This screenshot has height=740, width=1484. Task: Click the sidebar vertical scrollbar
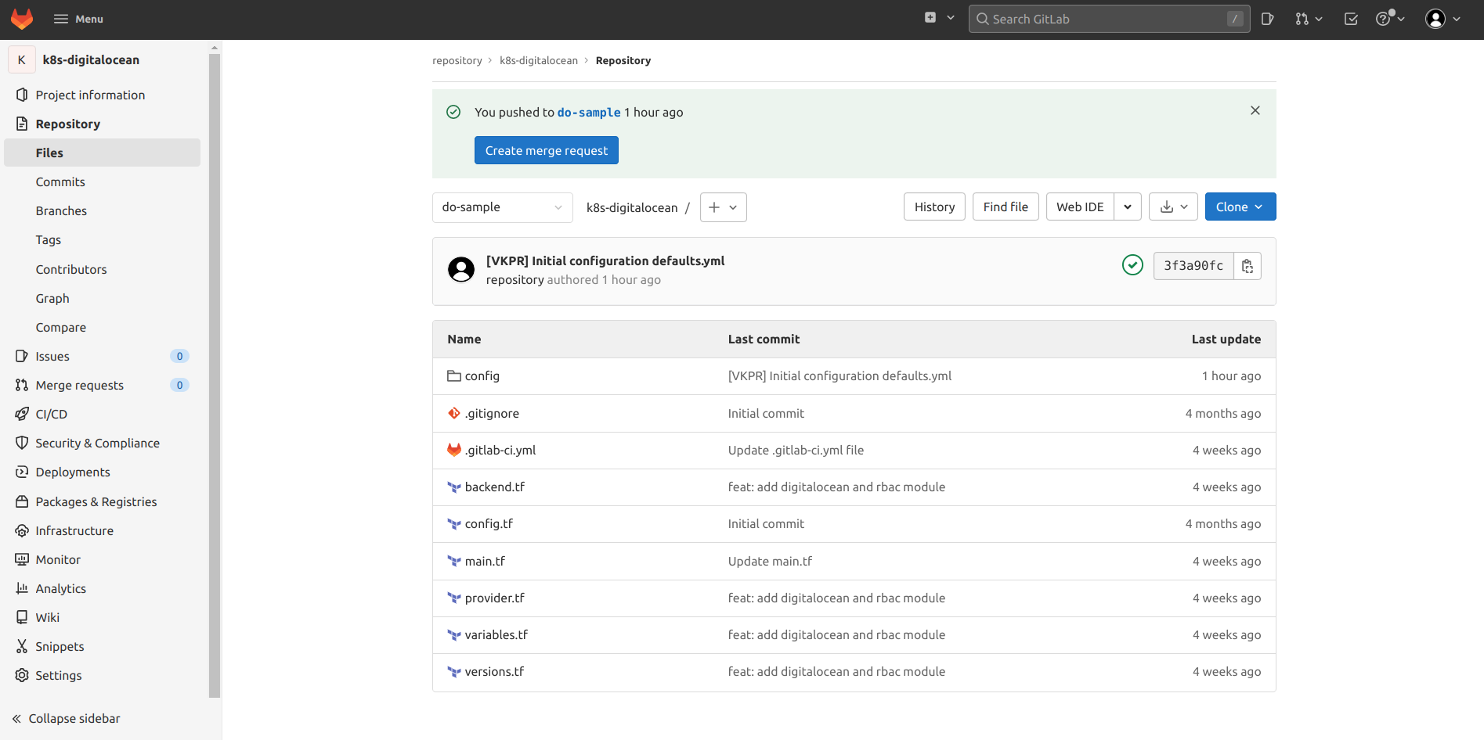(x=215, y=375)
